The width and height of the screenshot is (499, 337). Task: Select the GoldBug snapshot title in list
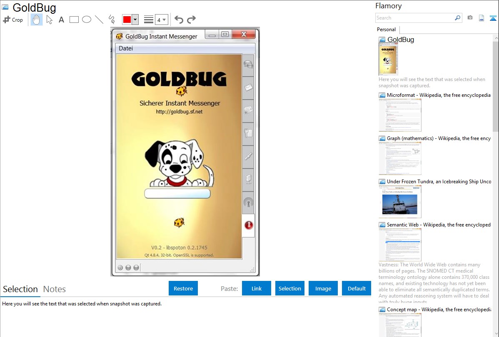[x=401, y=40]
